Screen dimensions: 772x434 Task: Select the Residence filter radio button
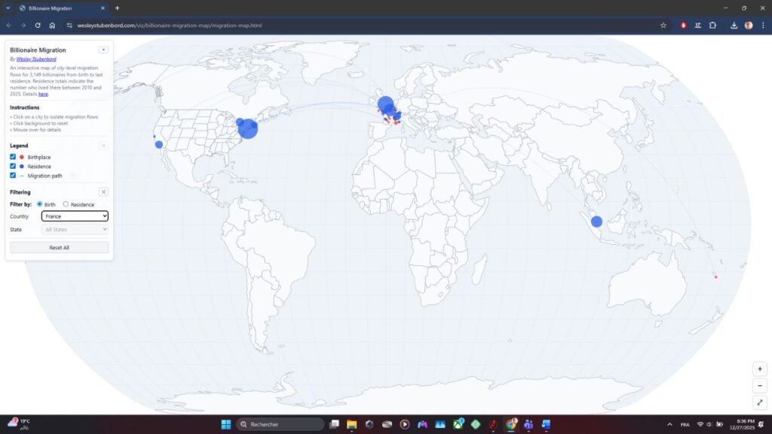click(66, 204)
